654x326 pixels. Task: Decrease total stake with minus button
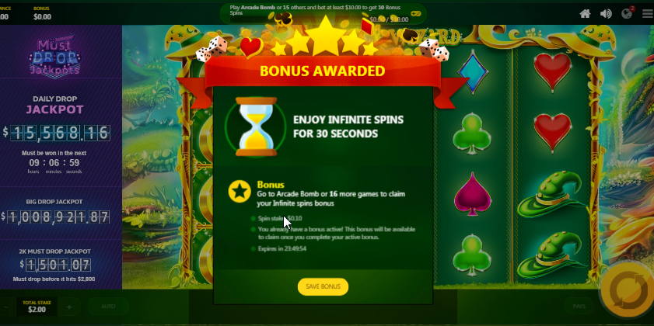click(5, 307)
